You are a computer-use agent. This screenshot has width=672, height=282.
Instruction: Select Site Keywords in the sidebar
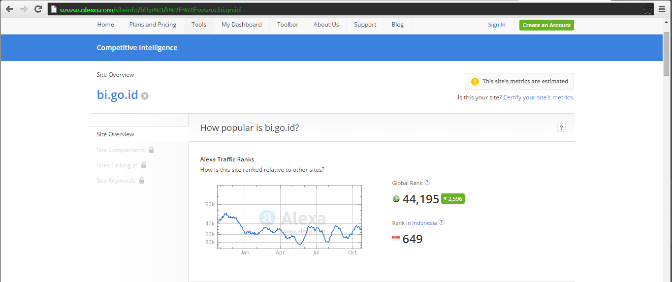116,181
